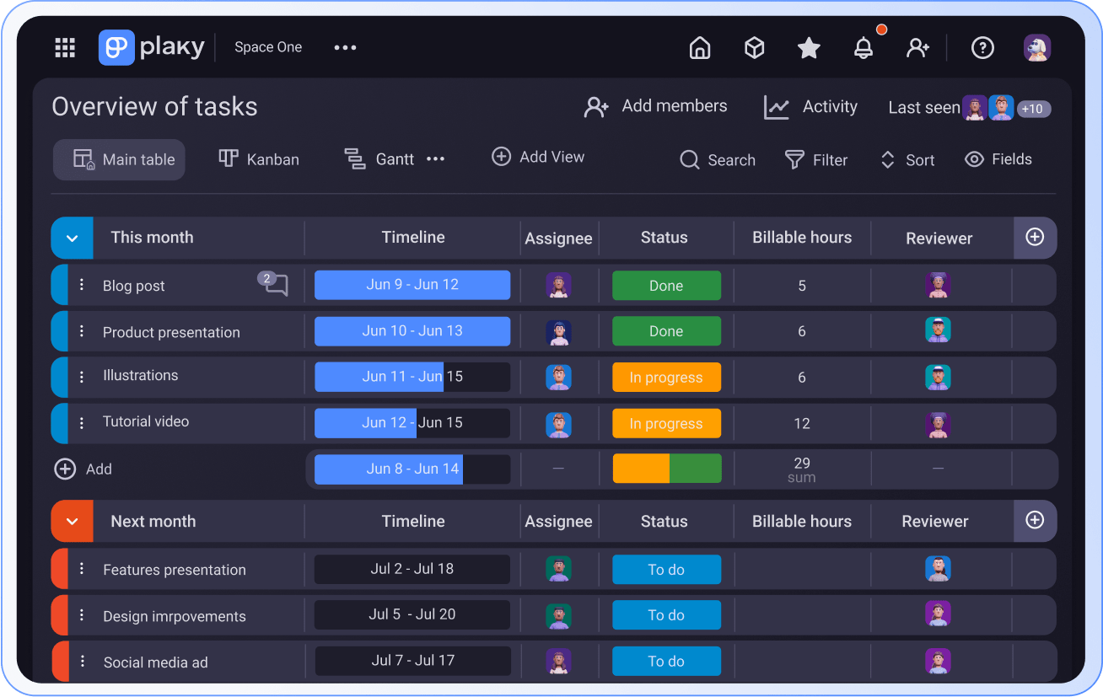Screen dimensions: 1103x697
Task: Click In progress status of Illustrations
Action: [x=666, y=378]
